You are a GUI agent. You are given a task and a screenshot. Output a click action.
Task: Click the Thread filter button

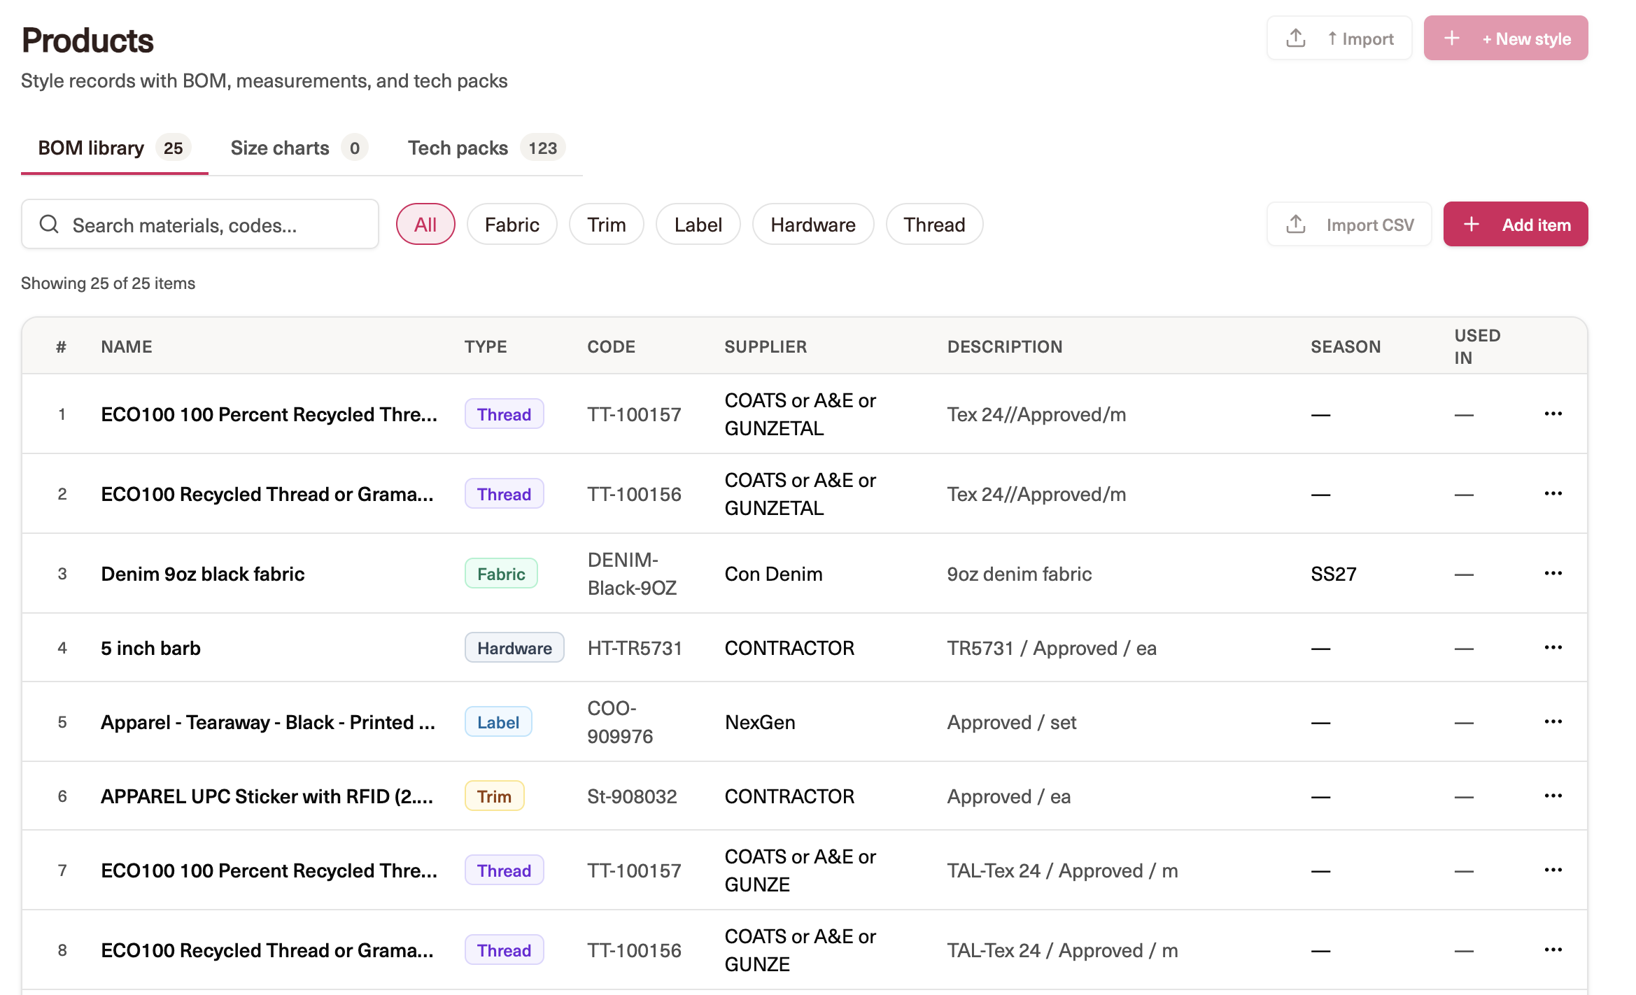point(934,225)
